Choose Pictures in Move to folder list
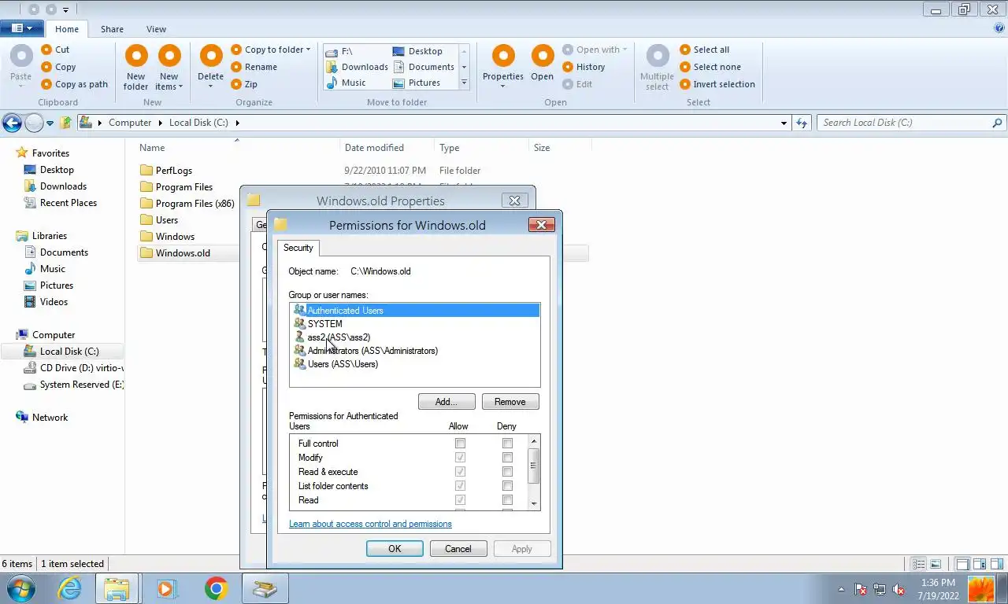Screen dimensions: 1008x604 click(x=417, y=83)
